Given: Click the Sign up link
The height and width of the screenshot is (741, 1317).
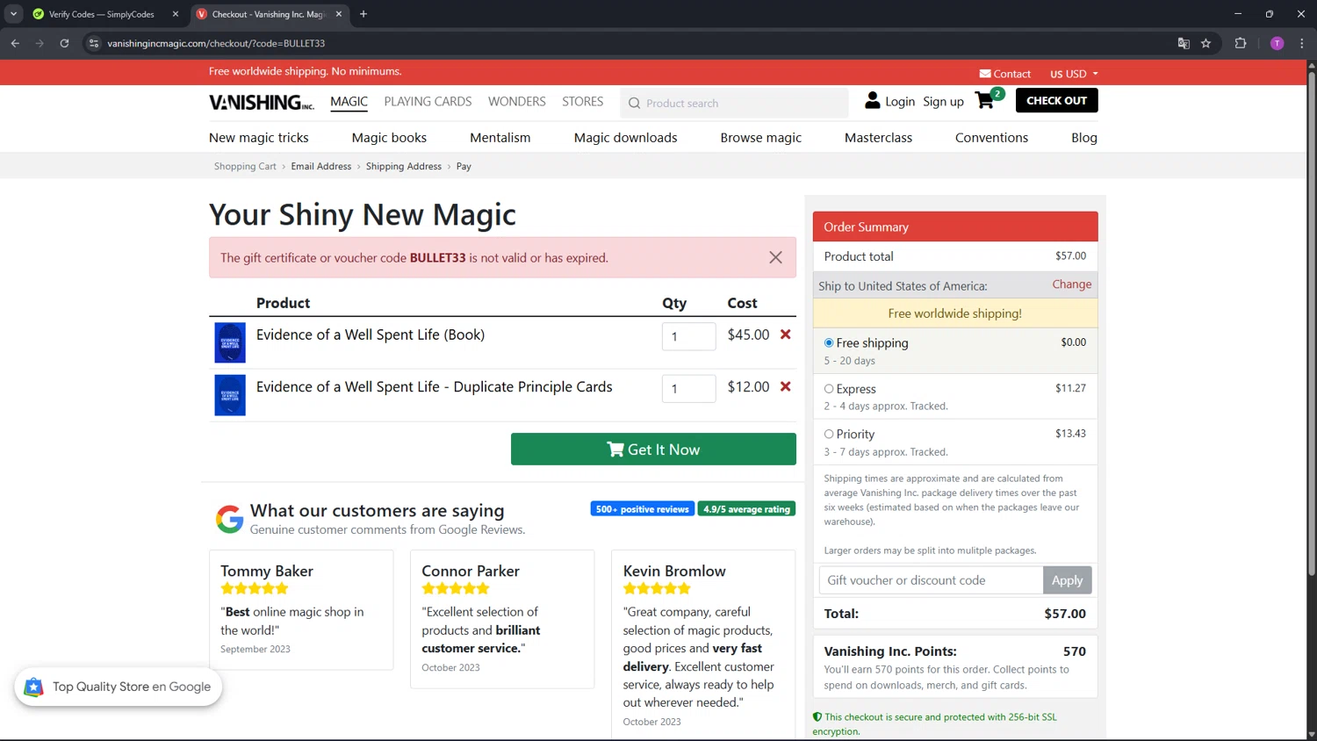Looking at the screenshot, I should click(943, 102).
